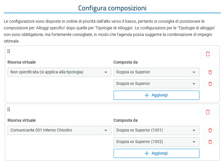Delete the first composition card with trash icon

(x=208, y=54)
